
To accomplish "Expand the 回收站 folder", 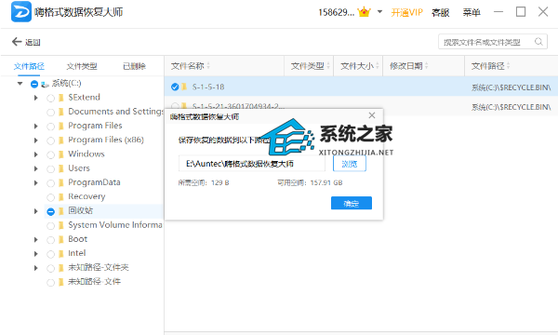I will click(x=35, y=211).
